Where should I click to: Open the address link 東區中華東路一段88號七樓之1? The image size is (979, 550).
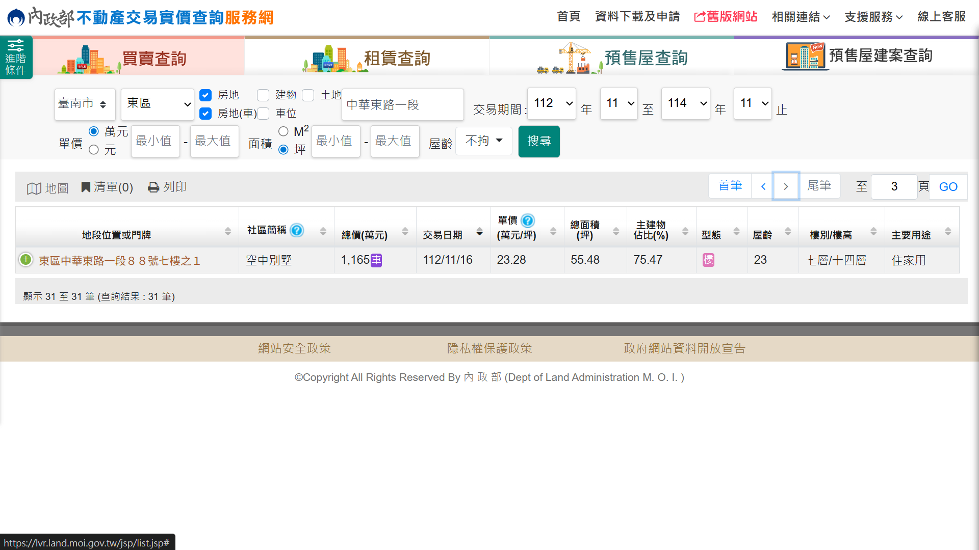(119, 261)
